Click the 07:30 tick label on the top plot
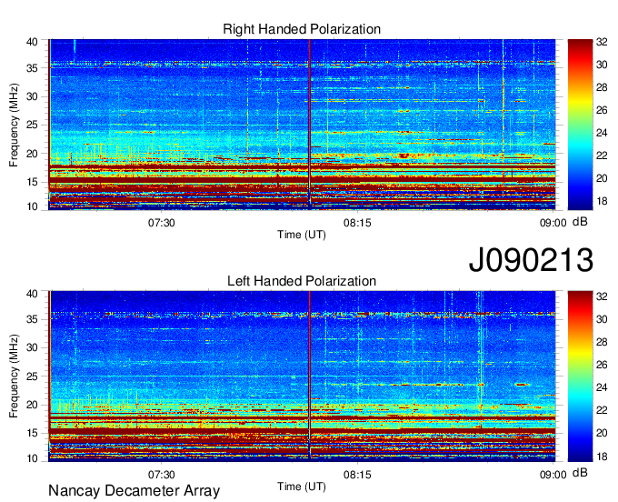The height and width of the screenshot is (502, 618). click(x=162, y=223)
